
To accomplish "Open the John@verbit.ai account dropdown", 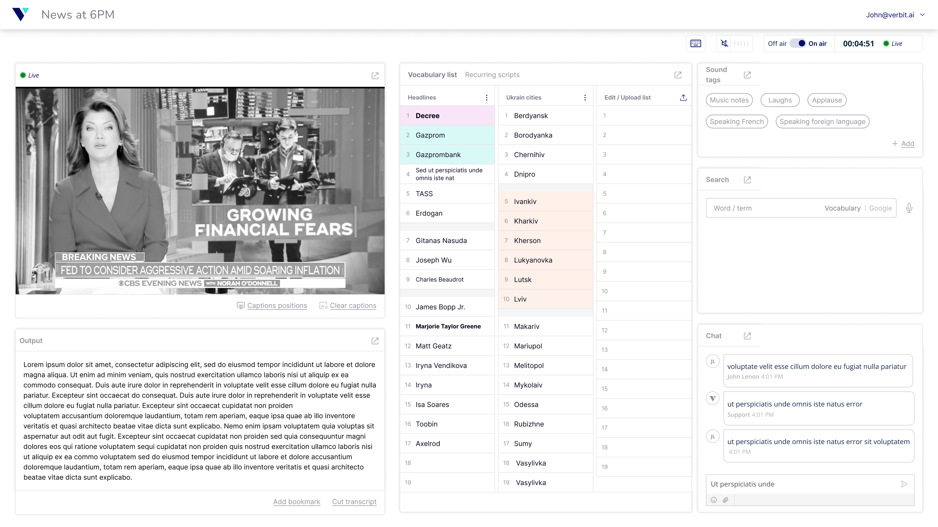I will click(x=895, y=15).
